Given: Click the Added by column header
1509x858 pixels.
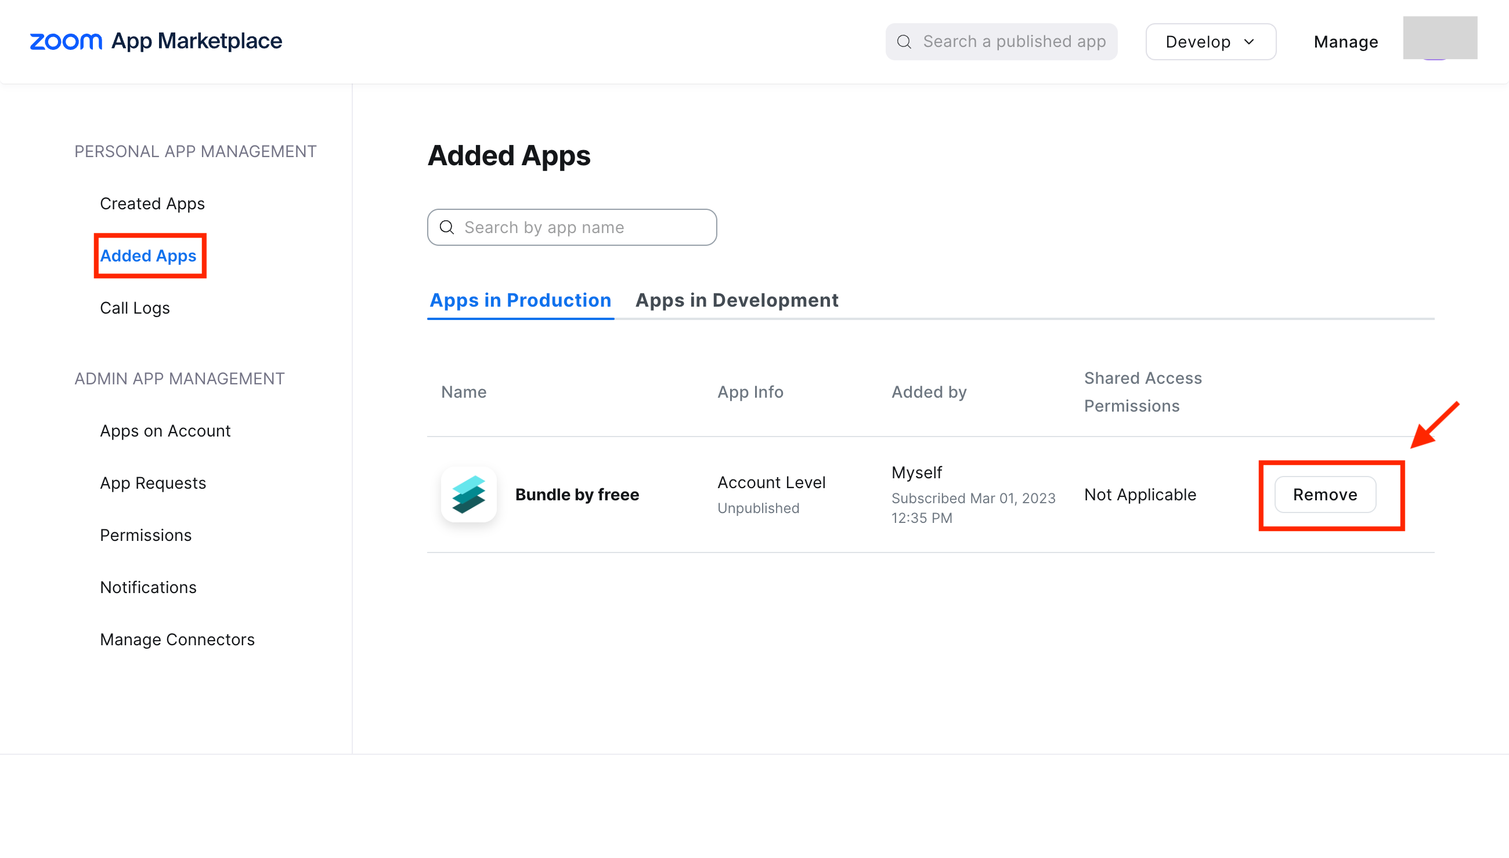Looking at the screenshot, I should [929, 392].
